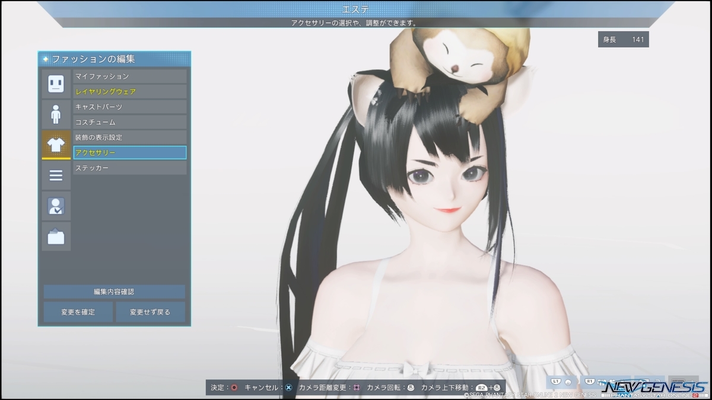Screen dimensions: 712x400
Task: Select マイファッション menu entry
Action: tap(129, 76)
